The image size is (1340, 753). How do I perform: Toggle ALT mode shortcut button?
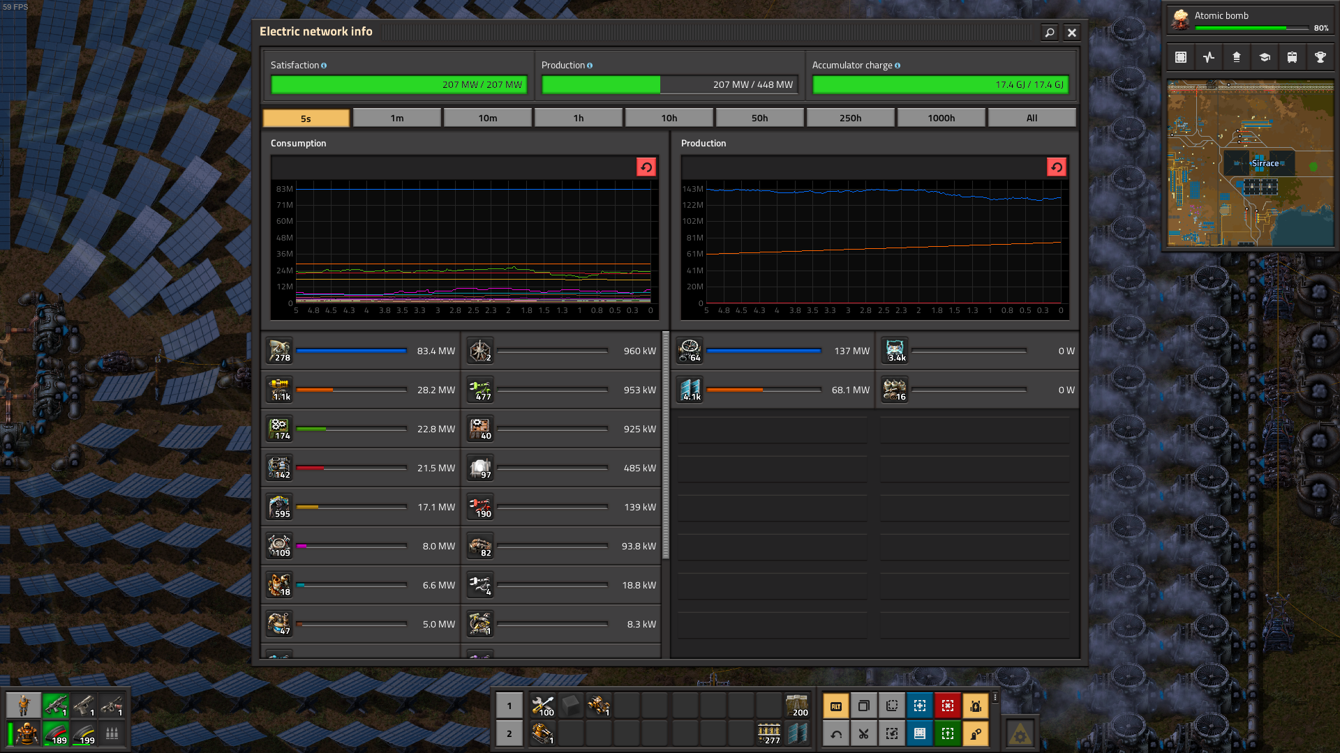(835, 706)
